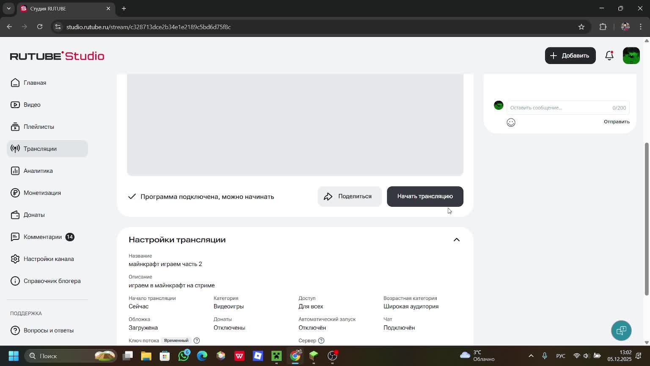The height and width of the screenshot is (366, 650).
Task: Open the Windows Start menu
Action: [x=14, y=356]
